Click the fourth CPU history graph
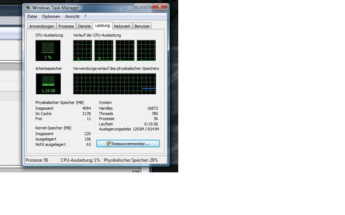Viewport: 345px width, 215px height. 146,51
